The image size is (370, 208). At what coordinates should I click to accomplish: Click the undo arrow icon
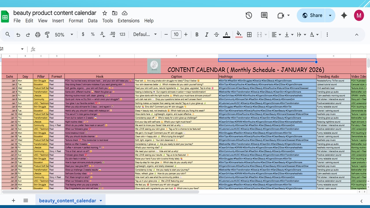click(18, 35)
